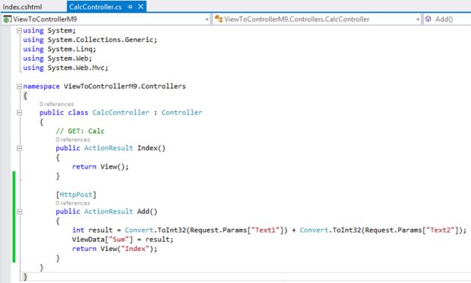Viewport: 471px width, 283px height.
Task: Click the 'Add()' method name in code
Action: pos(147,211)
